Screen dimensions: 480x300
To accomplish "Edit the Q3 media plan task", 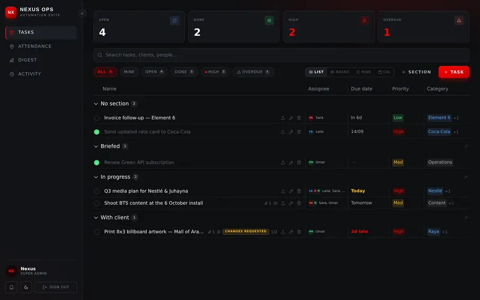I will [x=291, y=191].
